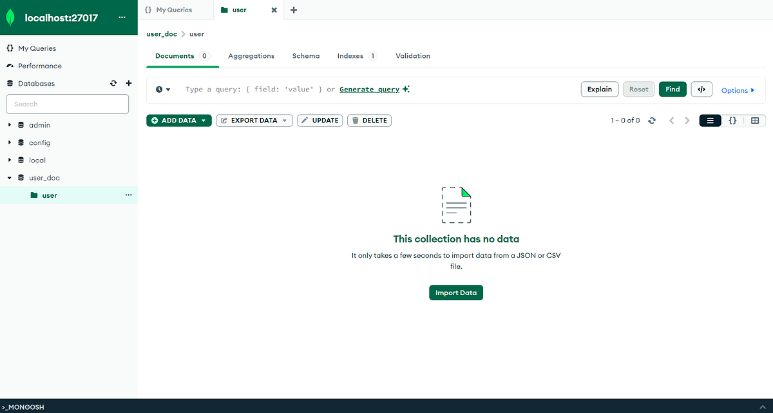Expand the query Options panel

click(x=737, y=90)
